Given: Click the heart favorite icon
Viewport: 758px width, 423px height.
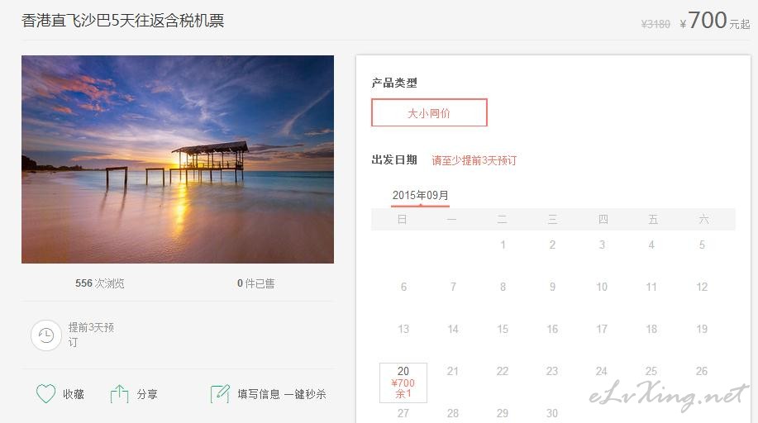Looking at the screenshot, I should (x=46, y=393).
